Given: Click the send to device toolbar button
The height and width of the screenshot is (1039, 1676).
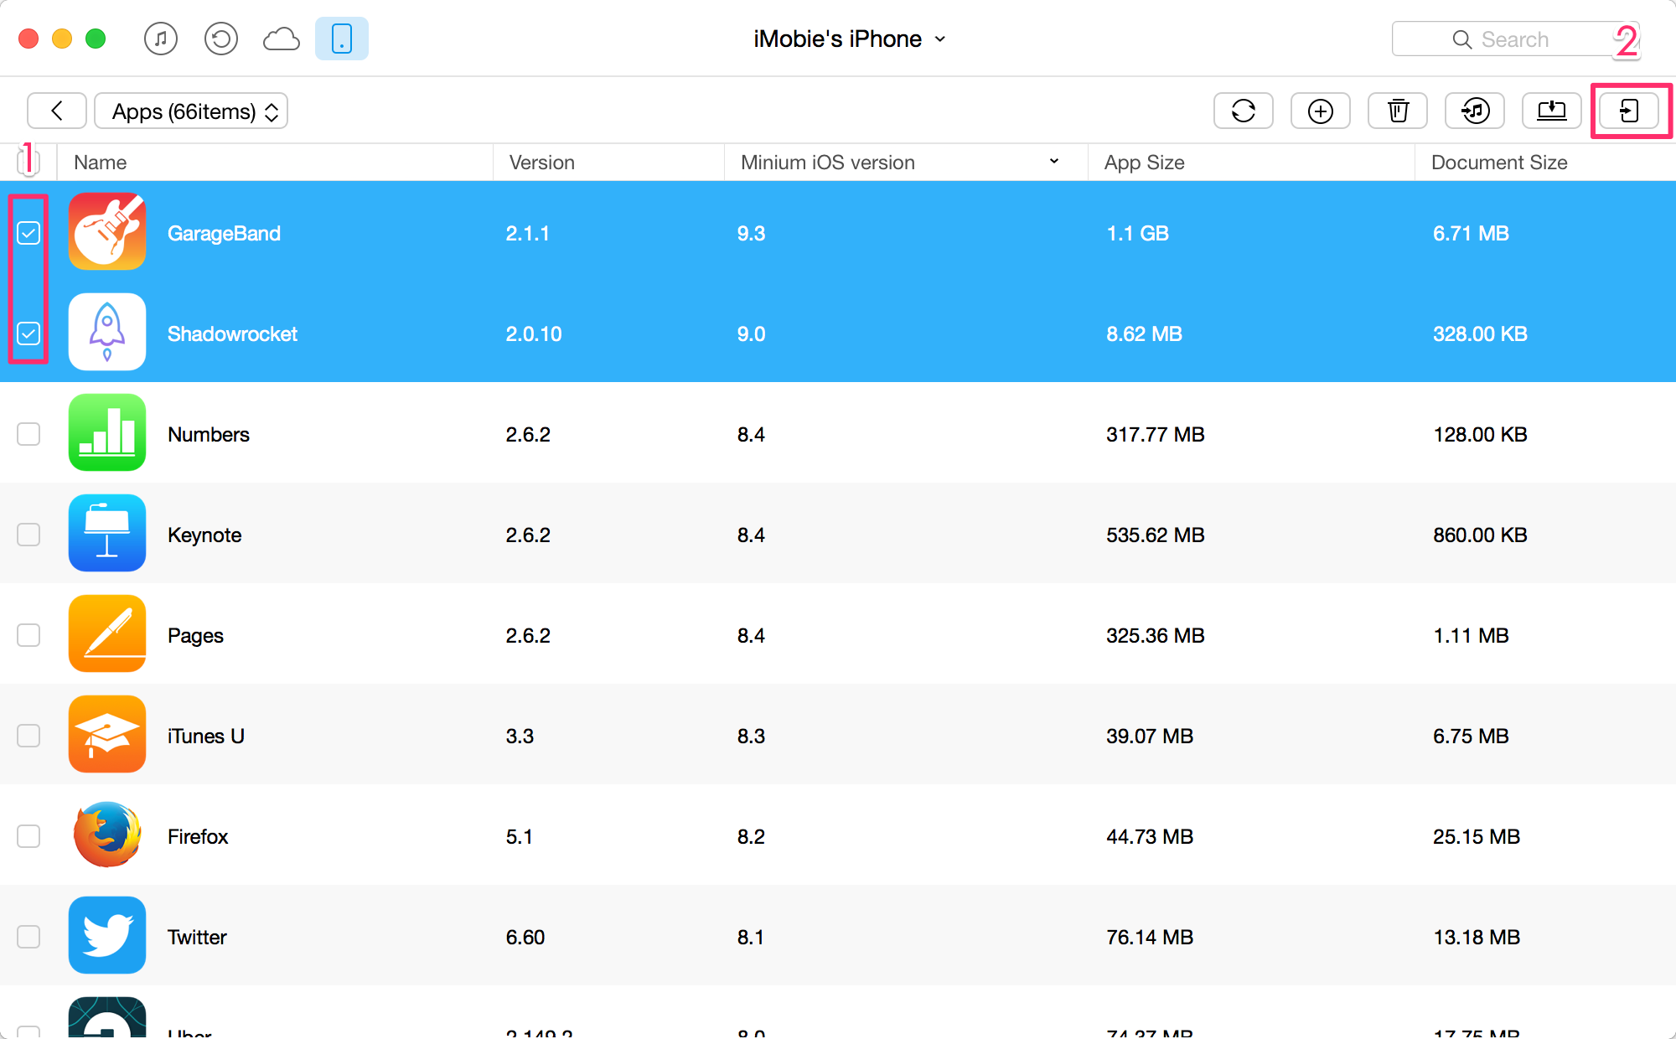Looking at the screenshot, I should 1629,111.
